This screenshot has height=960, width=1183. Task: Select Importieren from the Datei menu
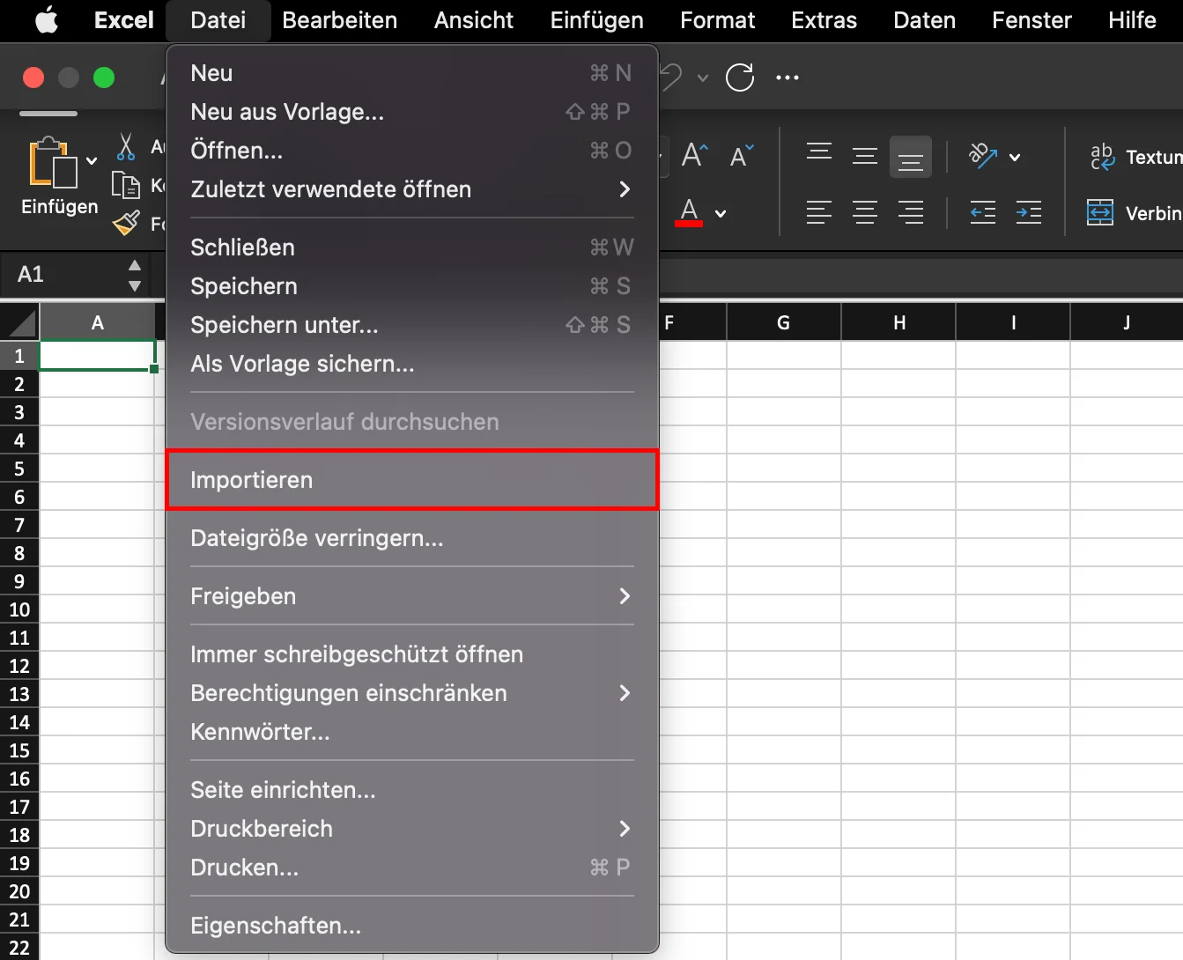coord(411,480)
